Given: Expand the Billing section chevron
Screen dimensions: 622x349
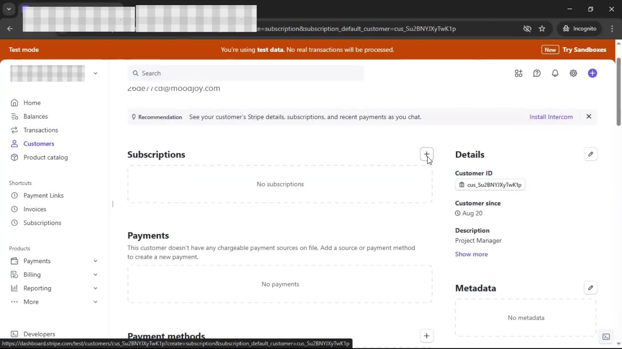Looking at the screenshot, I should (95, 274).
